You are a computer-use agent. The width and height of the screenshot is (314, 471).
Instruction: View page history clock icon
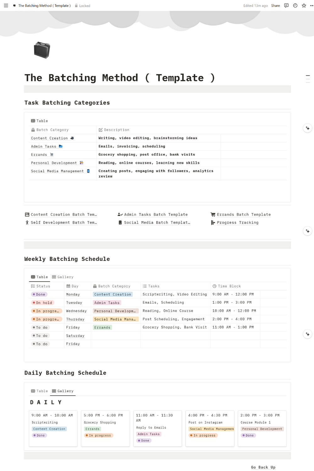295,6
